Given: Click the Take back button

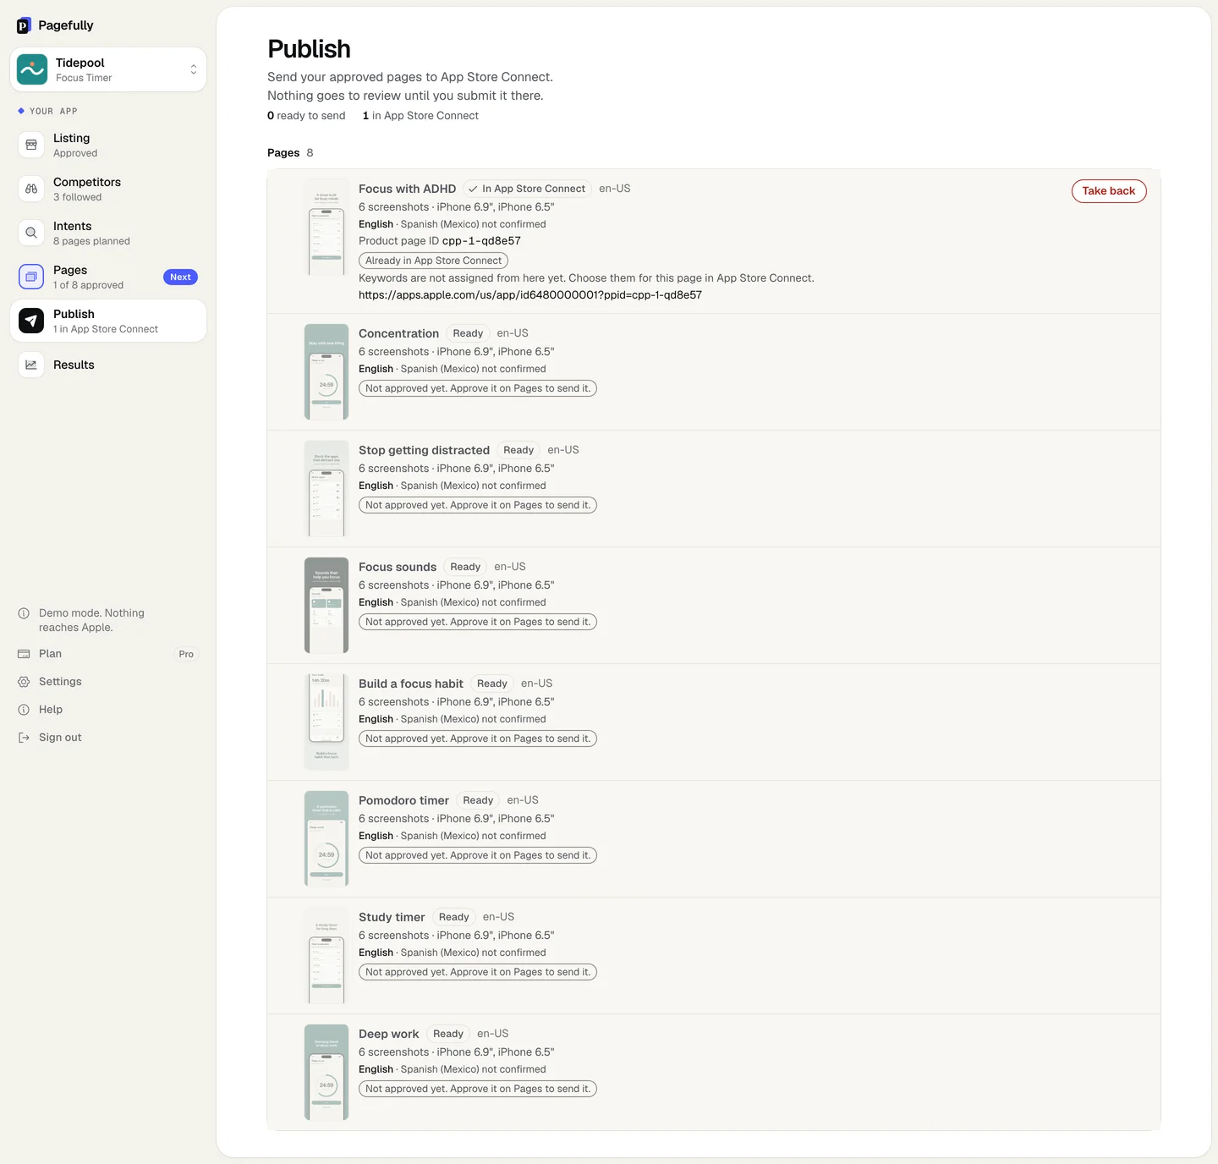Looking at the screenshot, I should click(x=1109, y=191).
